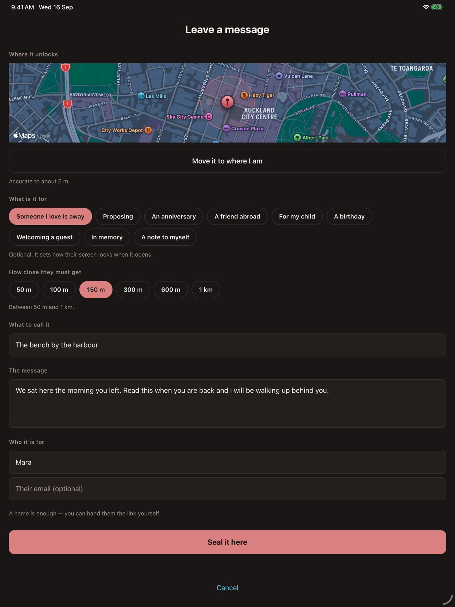Focus the 'Their email (optional)' field
The image size is (455, 607).
[227, 489]
